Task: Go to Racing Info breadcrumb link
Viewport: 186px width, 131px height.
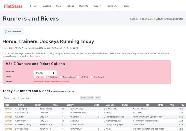Action: (147, 19)
